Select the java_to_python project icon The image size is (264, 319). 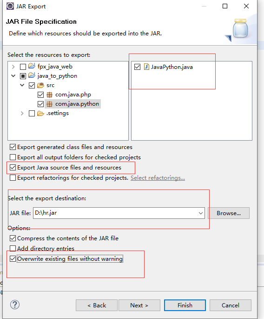pos(32,75)
